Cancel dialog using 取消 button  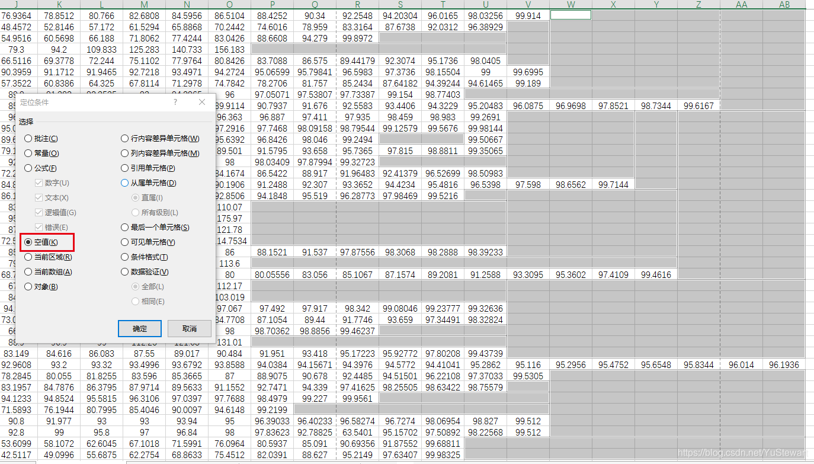coord(190,328)
